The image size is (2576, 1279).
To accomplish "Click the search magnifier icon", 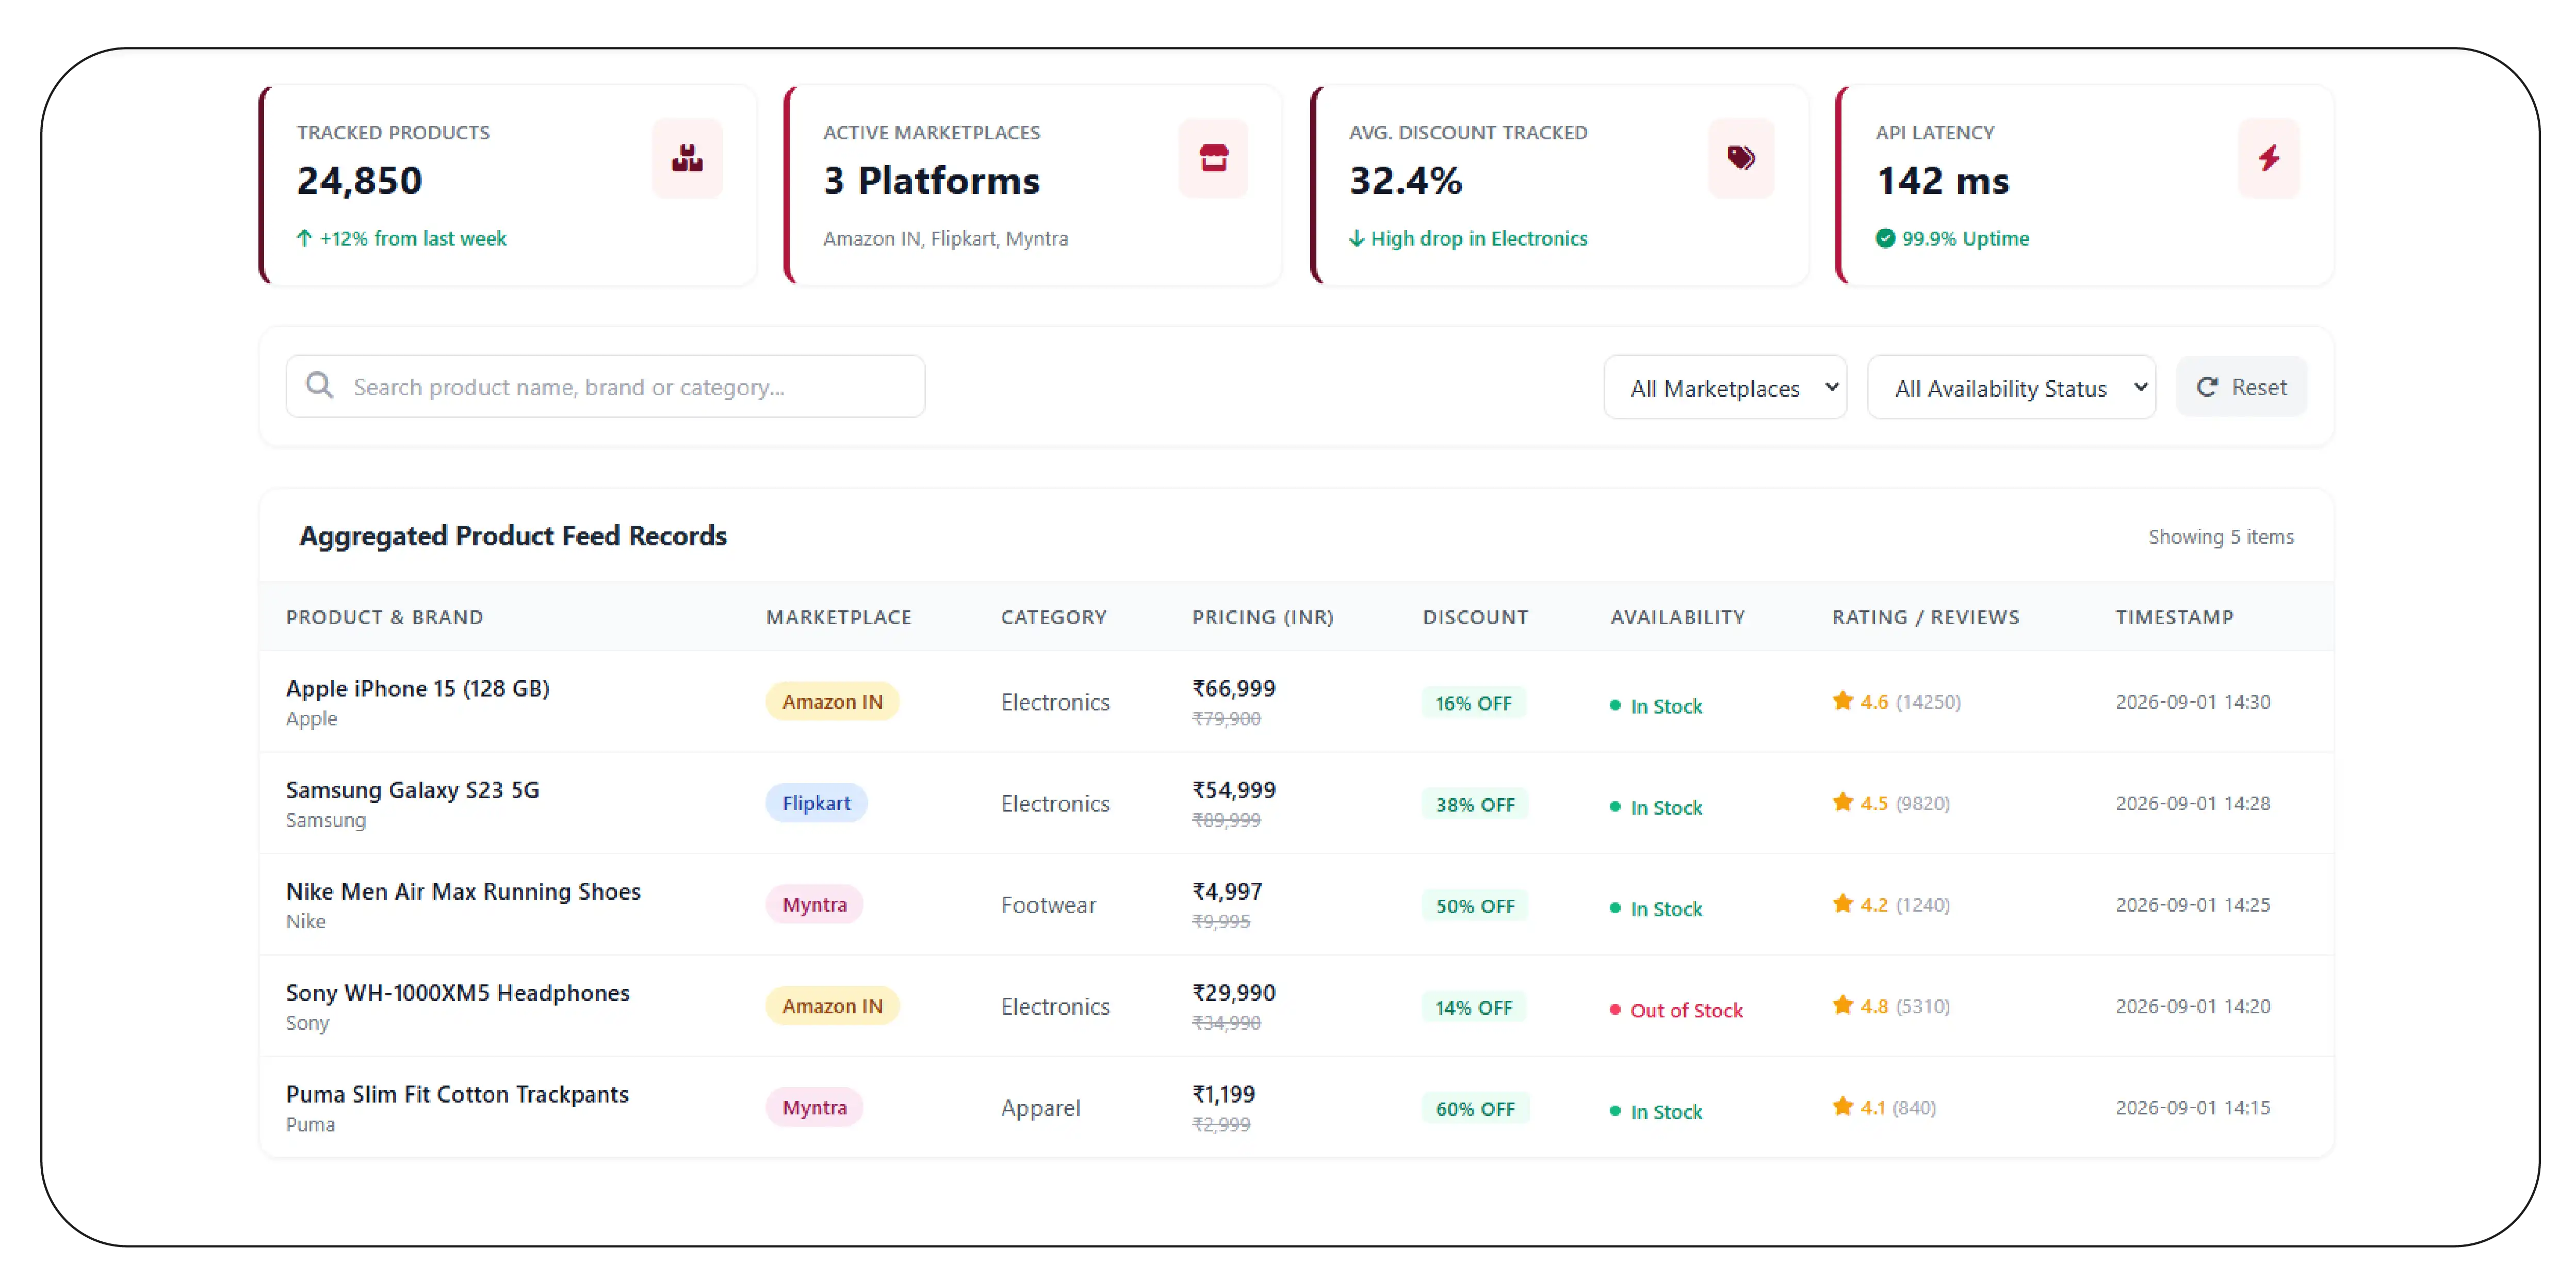I will pos(319,386).
